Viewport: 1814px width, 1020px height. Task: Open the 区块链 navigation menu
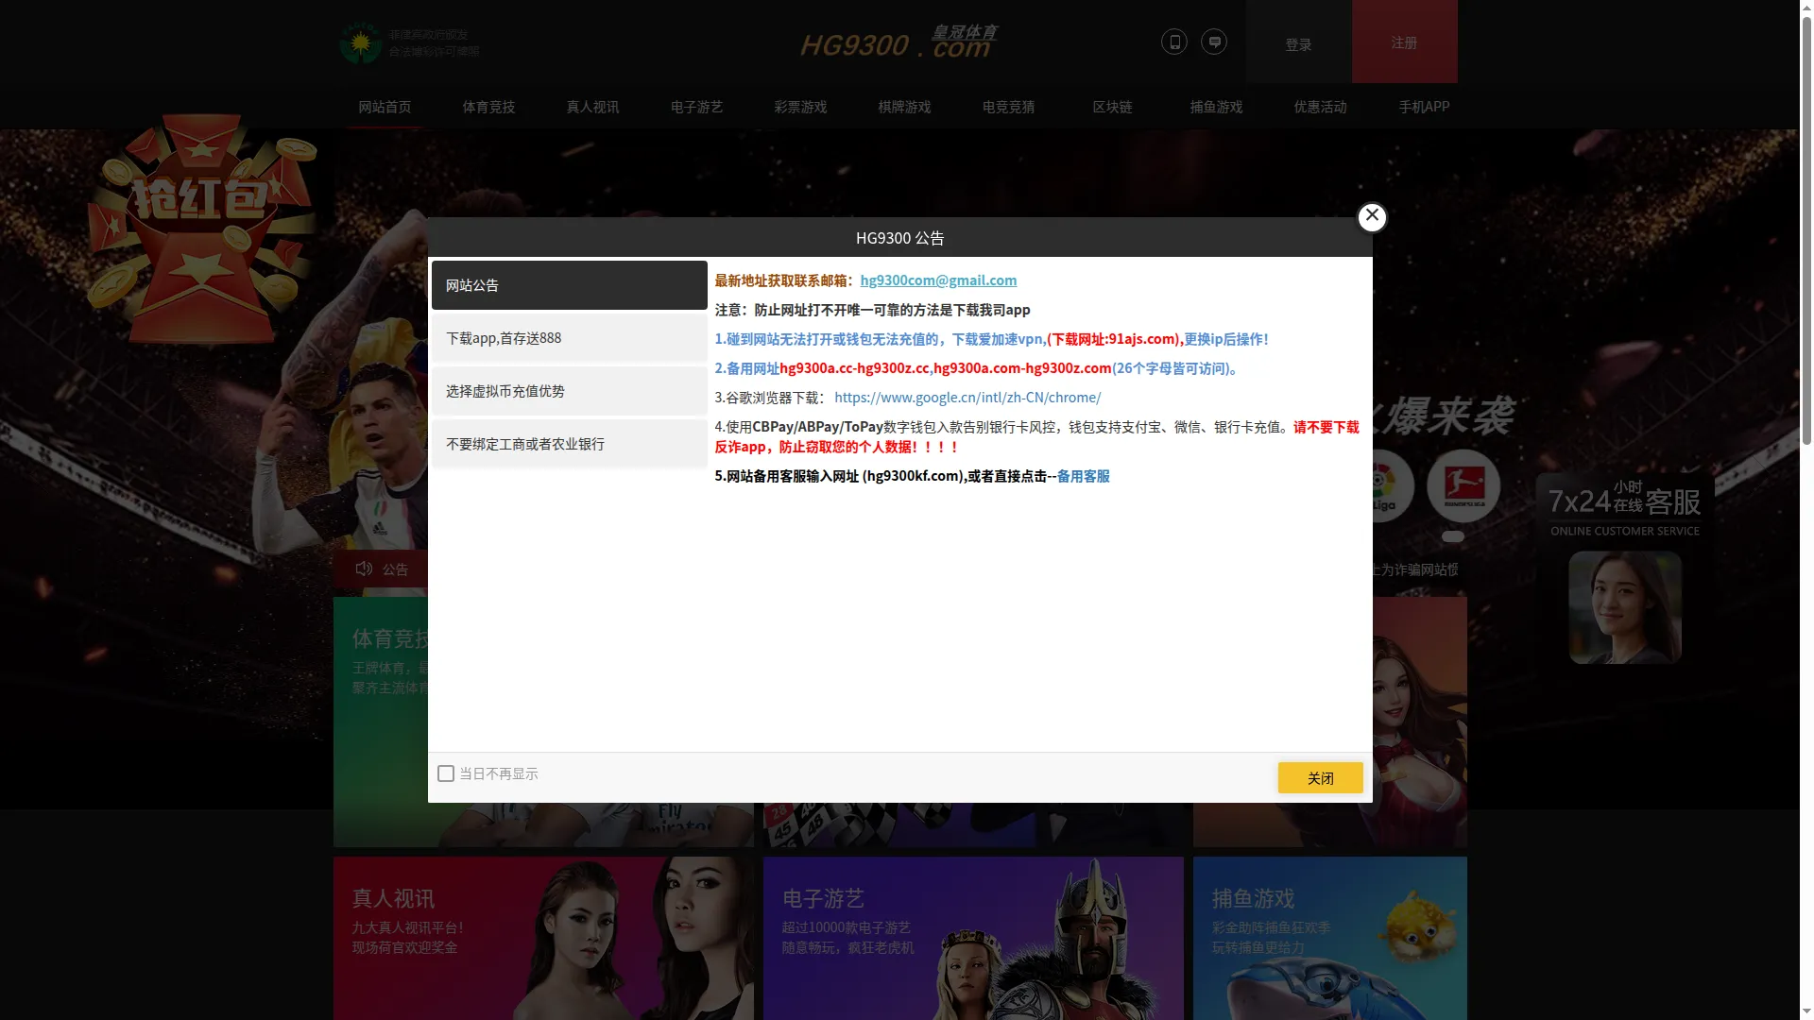(1112, 107)
